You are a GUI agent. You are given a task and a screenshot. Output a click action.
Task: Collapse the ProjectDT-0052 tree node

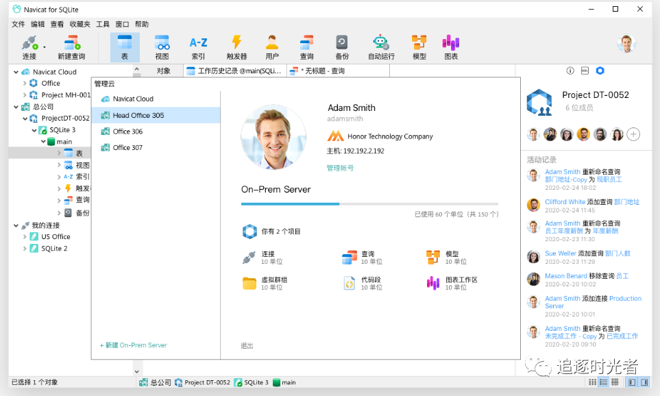pos(25,119)
